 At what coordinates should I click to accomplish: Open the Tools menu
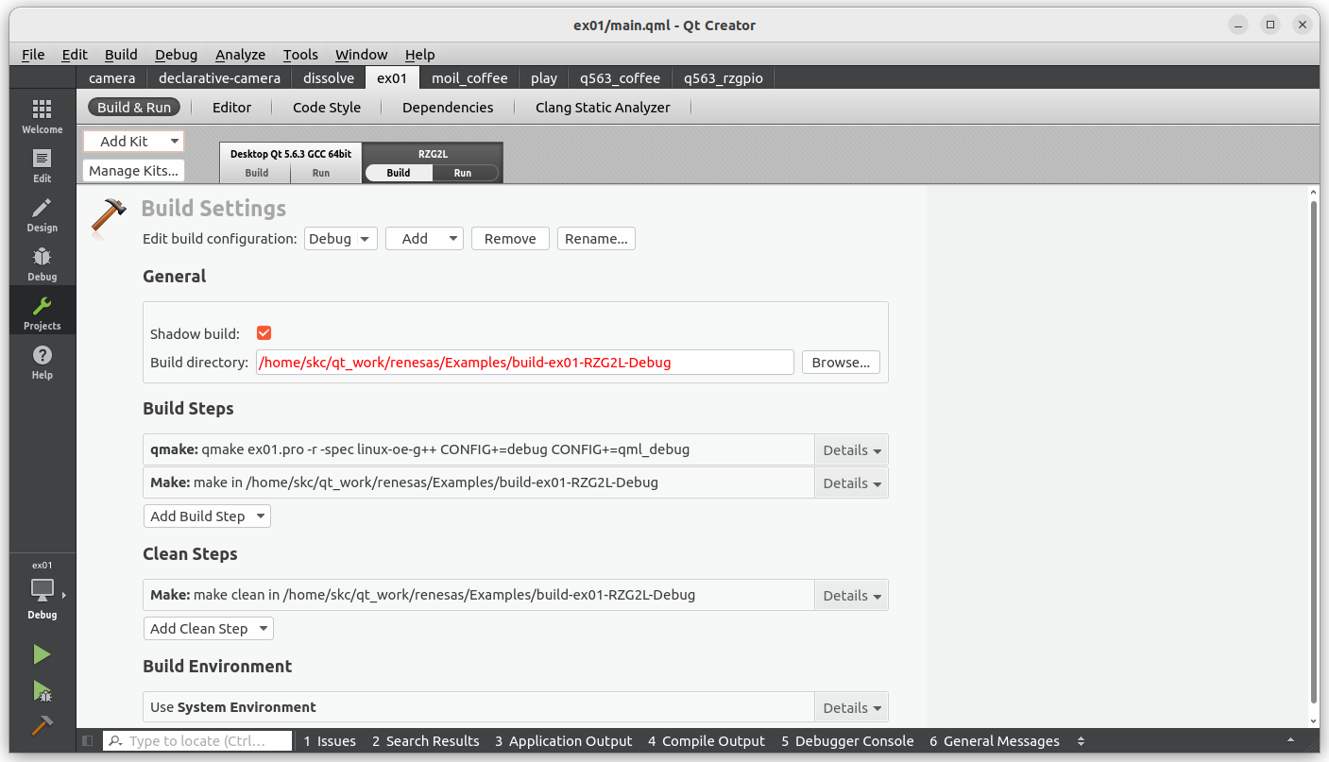click(300, 54)
